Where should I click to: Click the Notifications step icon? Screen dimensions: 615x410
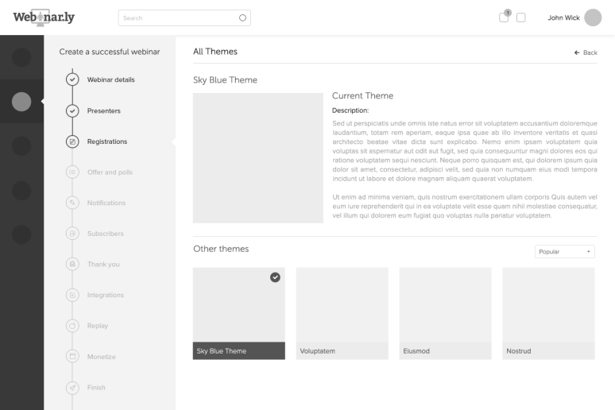click(72, 203)
